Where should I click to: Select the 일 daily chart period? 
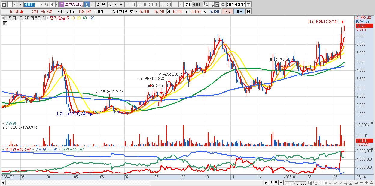coord(87,5)
